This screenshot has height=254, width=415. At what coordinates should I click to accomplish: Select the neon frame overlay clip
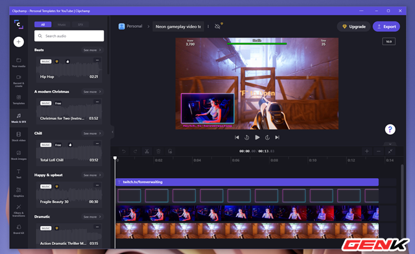(247, 196)
